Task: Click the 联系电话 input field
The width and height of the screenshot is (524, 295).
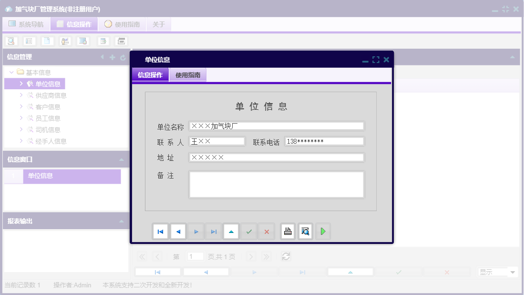Action: (x=324, y=141)
